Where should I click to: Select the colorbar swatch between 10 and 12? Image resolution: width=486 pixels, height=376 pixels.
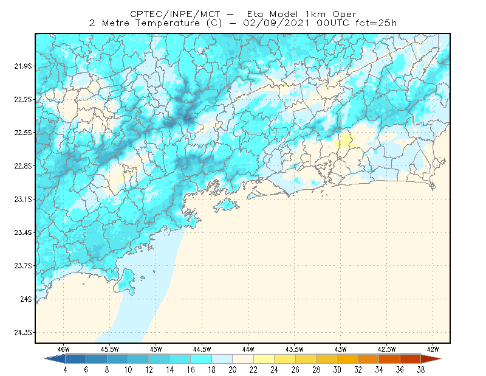pos(139,358)
